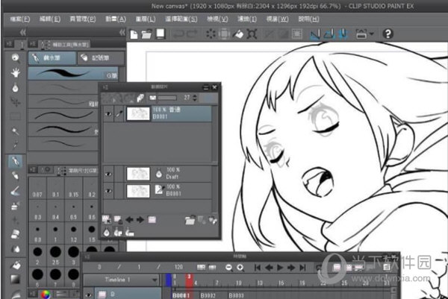Image resolution: width=448 pixels, height=299 pixels.
Task: Select the Zoom magnifier tool
Action: pyautogui.click(x=16, y=58)
